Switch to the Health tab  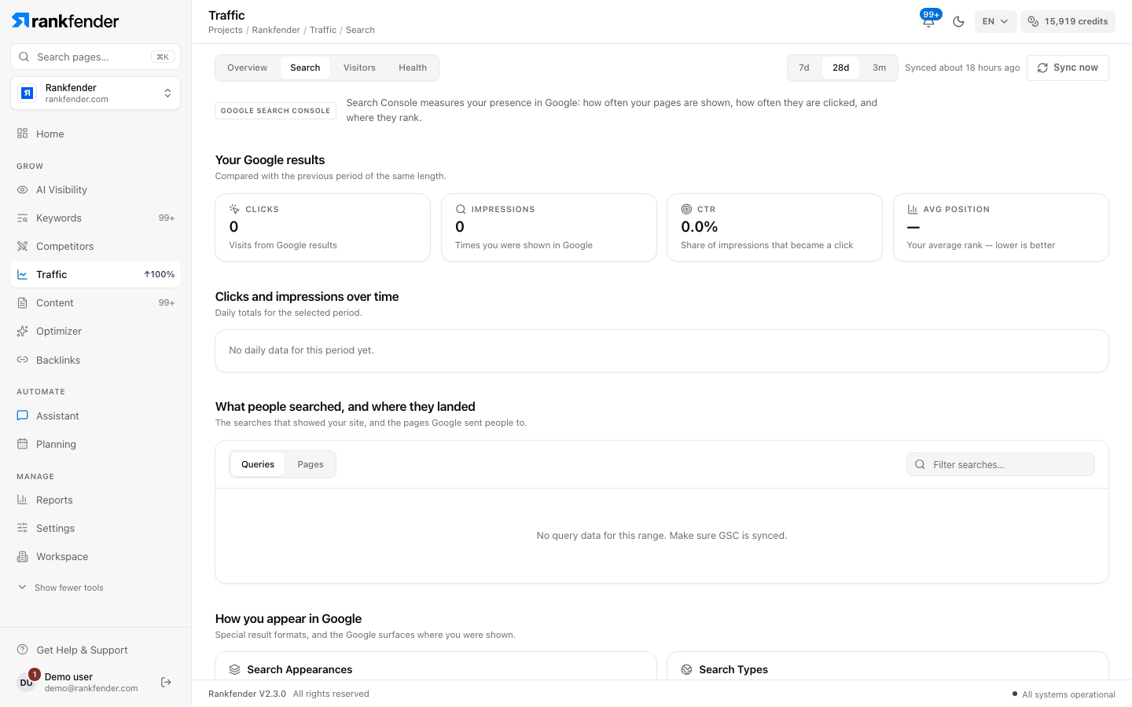[x=413, y=68]
